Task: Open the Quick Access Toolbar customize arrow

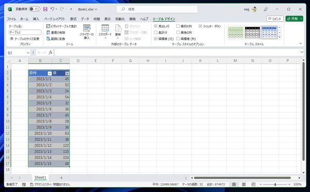Action: pyautogui.click(x=71, y=9)
